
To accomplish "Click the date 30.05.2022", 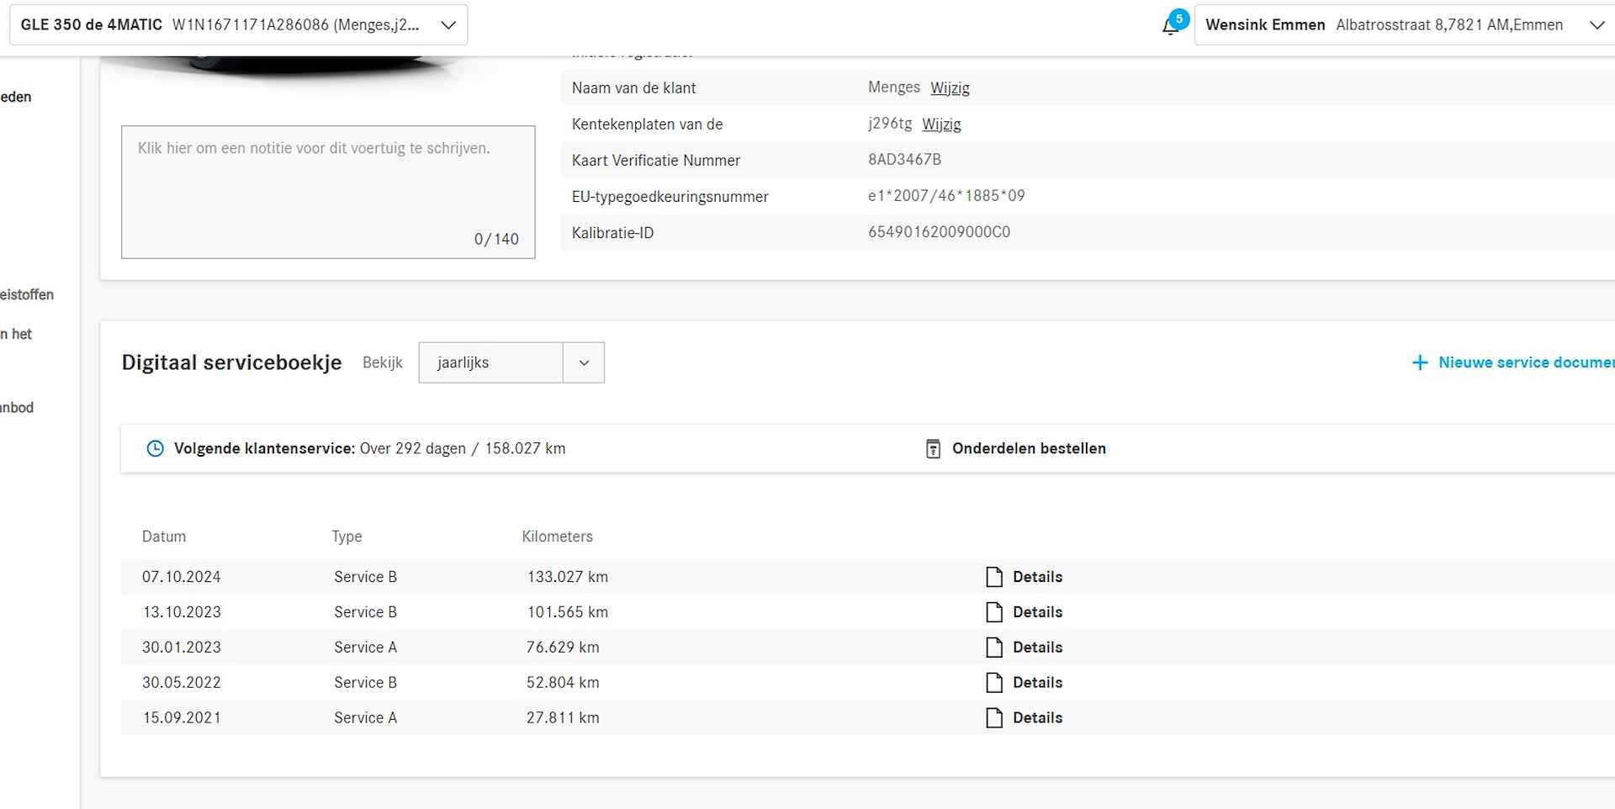I will coord(181,683).
